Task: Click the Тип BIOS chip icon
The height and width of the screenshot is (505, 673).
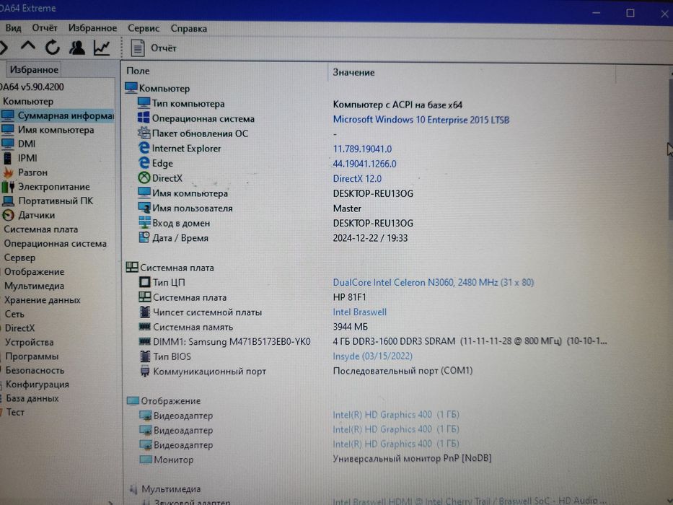Action: 145,356
